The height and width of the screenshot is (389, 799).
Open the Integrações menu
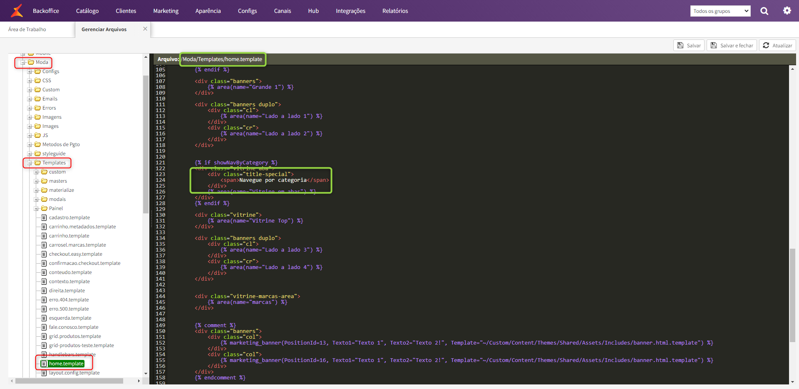click(x=350, y=11)
